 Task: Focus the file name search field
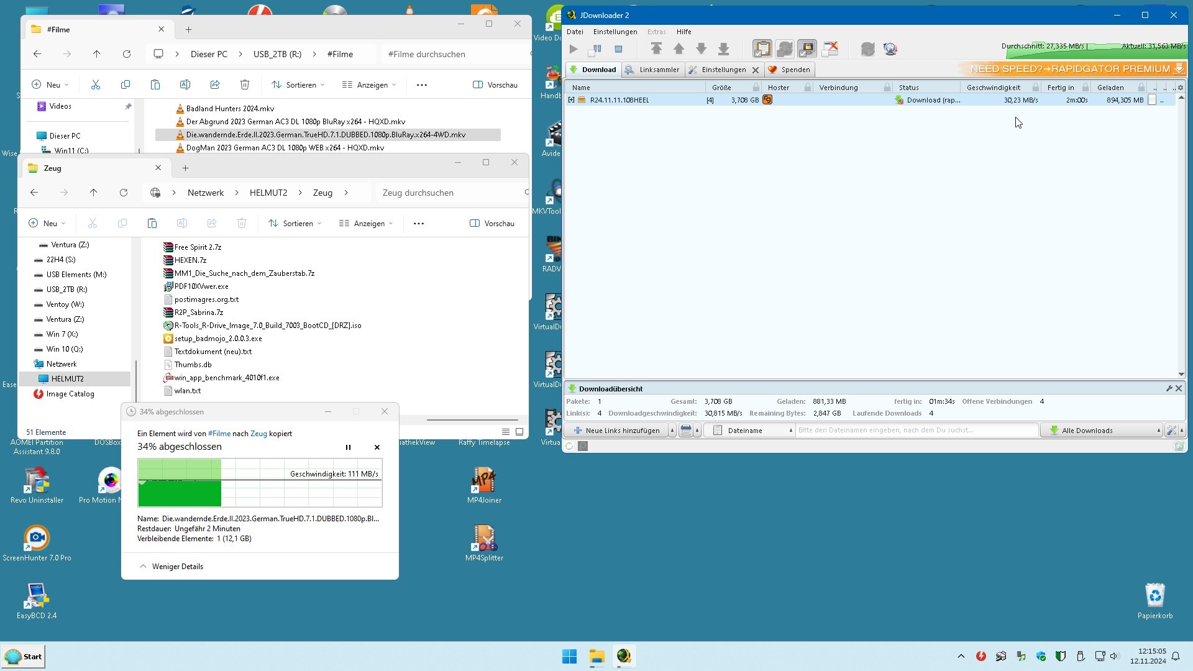click(917, 430)
